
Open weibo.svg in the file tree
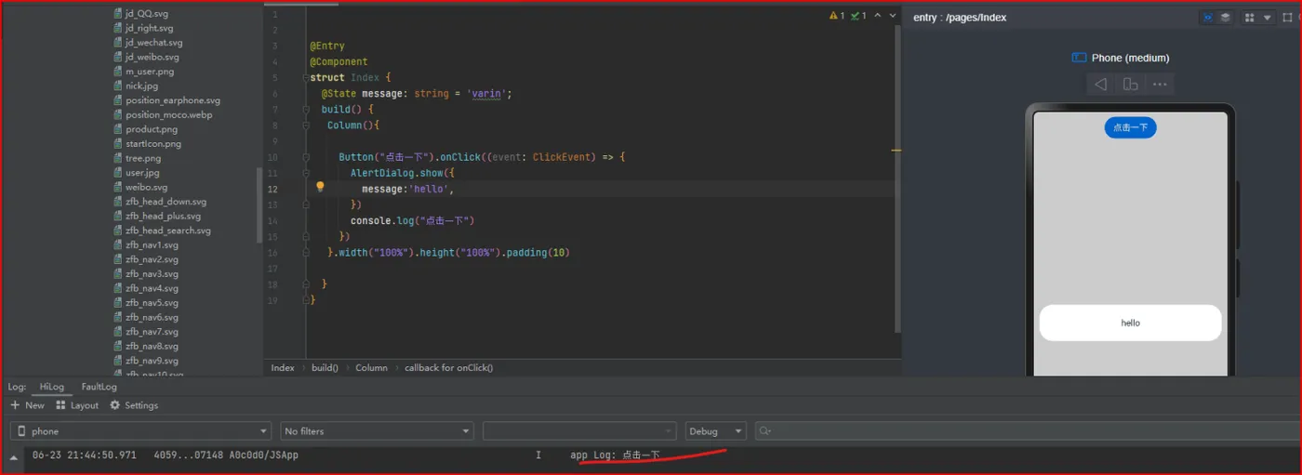(x=147, y=187)
